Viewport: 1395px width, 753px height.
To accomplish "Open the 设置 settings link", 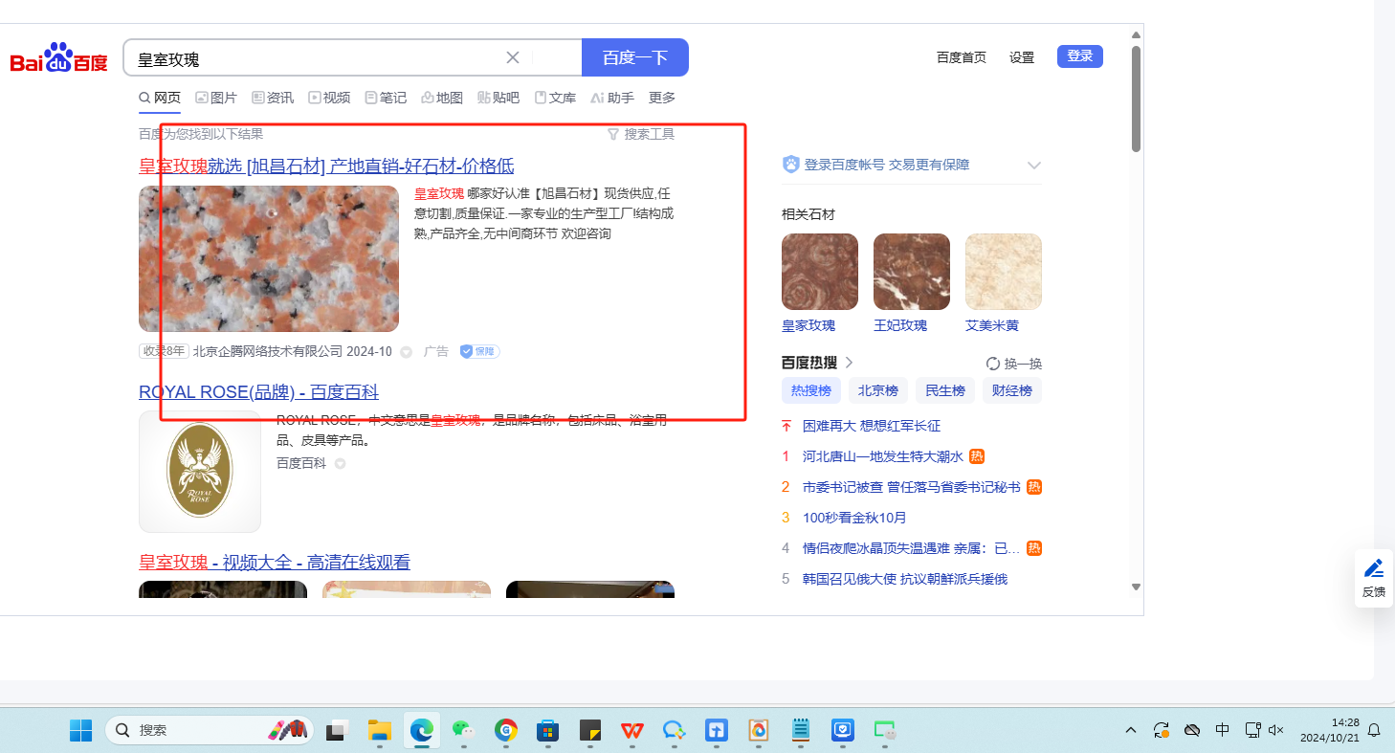I will tap(1022, 57).
